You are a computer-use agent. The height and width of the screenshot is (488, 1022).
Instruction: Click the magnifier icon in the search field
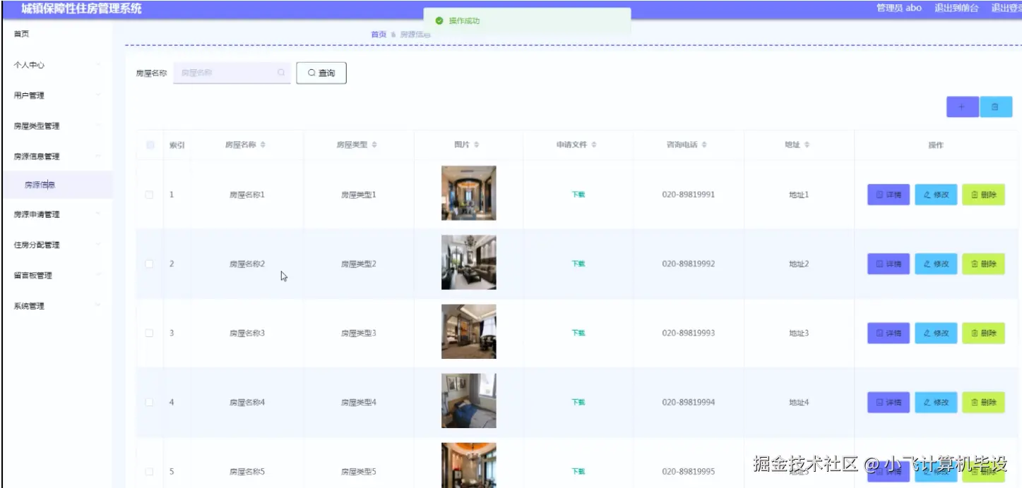click(x=281, y=73)
